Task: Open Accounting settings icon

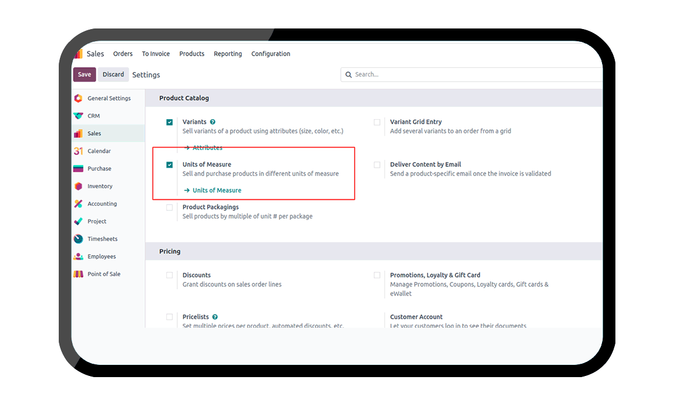Action: [78, 204]
